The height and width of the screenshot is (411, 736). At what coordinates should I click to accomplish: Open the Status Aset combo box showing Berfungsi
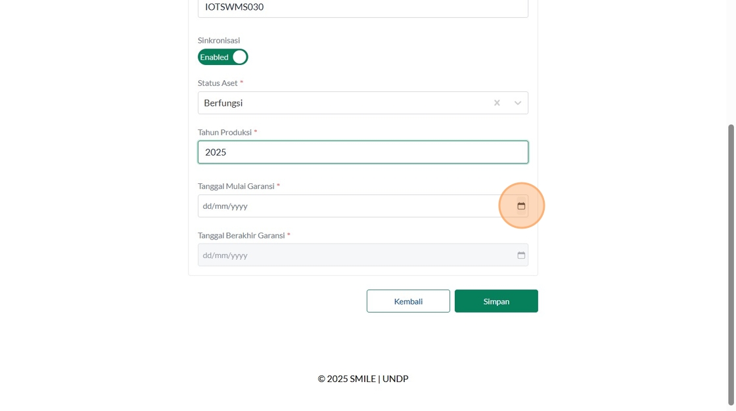[363, 102]
